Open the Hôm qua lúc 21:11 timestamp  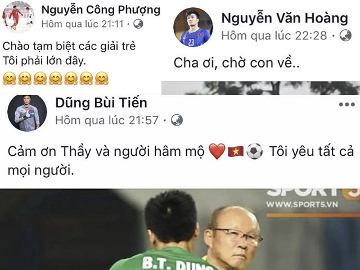82,24
